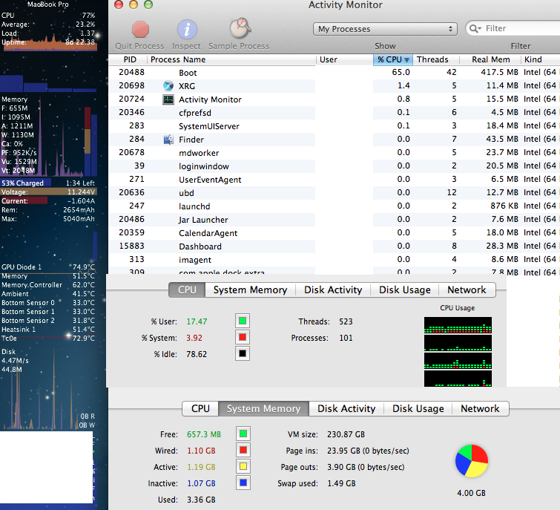Click the Inspect info icon
Screen dimensions: 560x510
187,29
